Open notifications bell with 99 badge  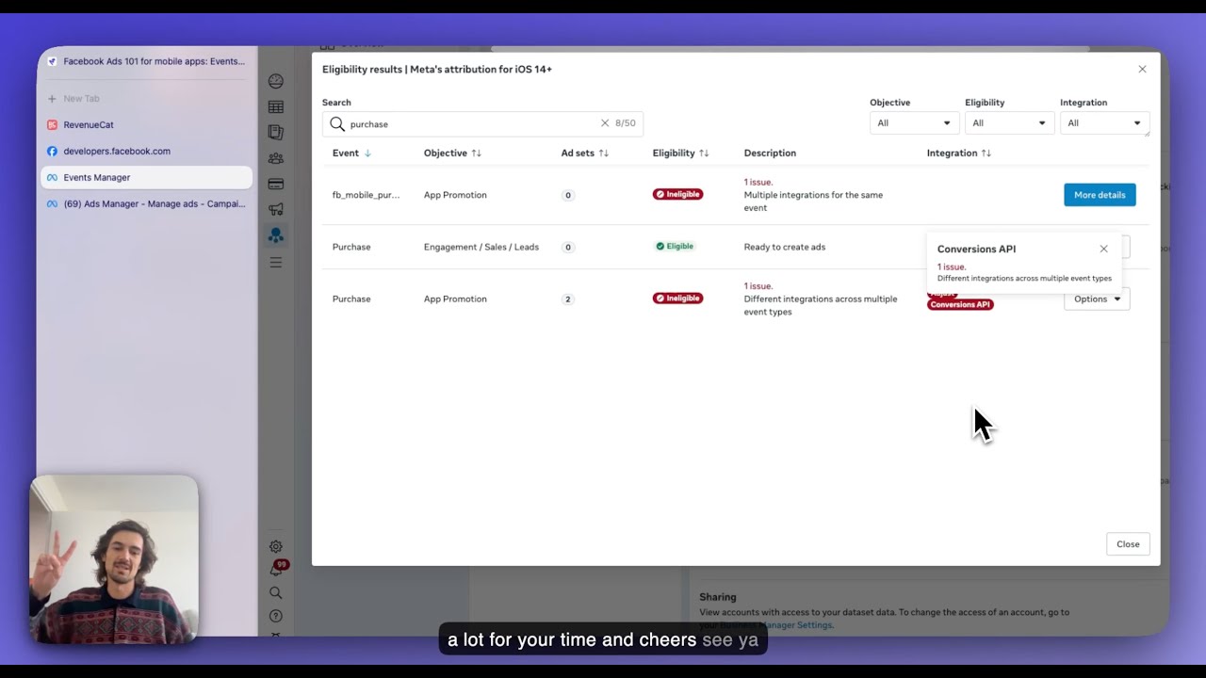[x=276, y=569]
